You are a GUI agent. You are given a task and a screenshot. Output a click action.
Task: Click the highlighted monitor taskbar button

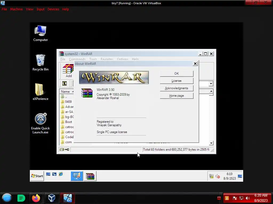point(77,176)
